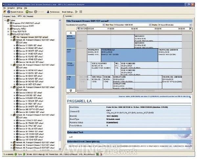Select the Summary tab
This screenshot has width=197, height=159.
coord(69,16)
